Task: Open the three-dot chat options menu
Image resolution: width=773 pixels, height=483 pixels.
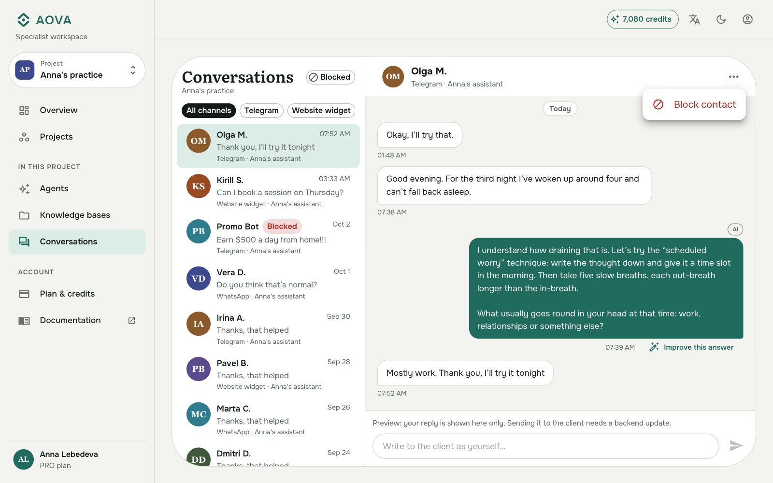Action: point(733,77)
